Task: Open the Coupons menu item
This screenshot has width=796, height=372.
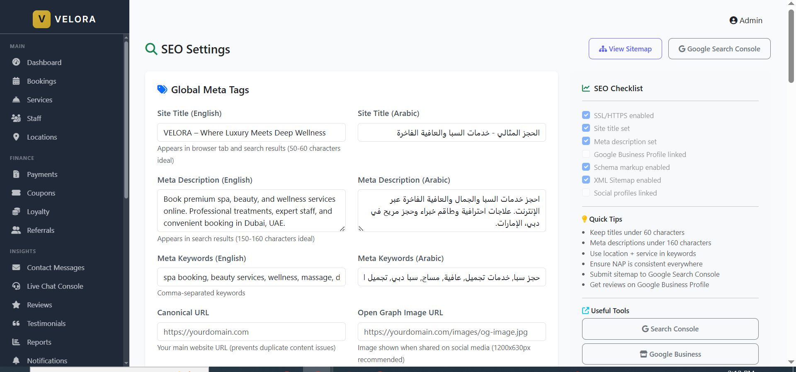Action: pyautogui.click(x=41, y=193)
